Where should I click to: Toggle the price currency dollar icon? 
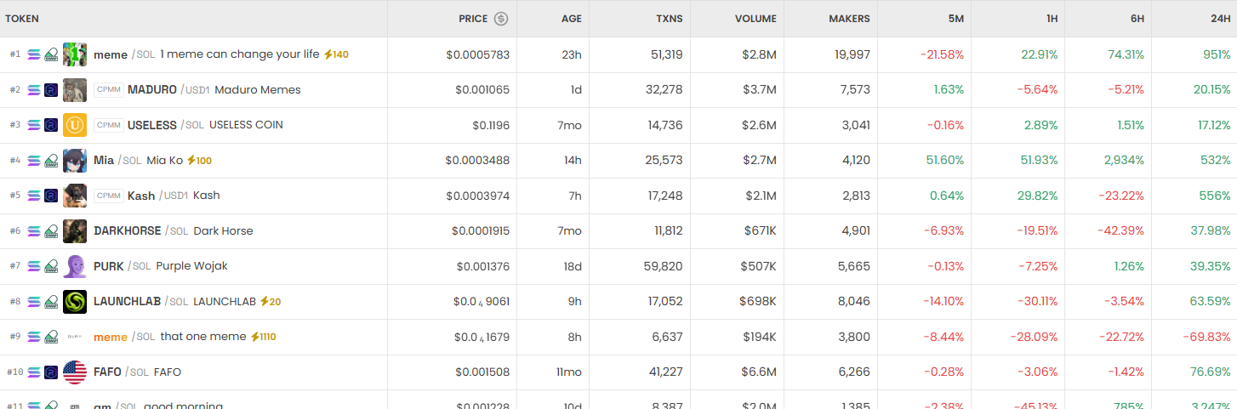[501, 19]
